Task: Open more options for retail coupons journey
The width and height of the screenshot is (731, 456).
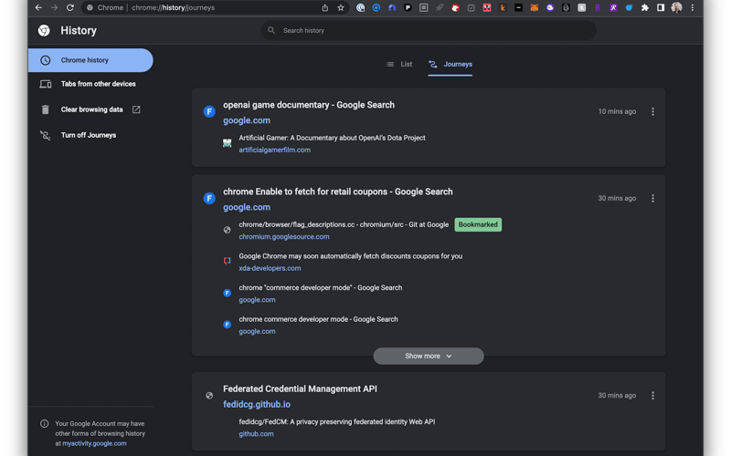Action: (x=652, y=198)
